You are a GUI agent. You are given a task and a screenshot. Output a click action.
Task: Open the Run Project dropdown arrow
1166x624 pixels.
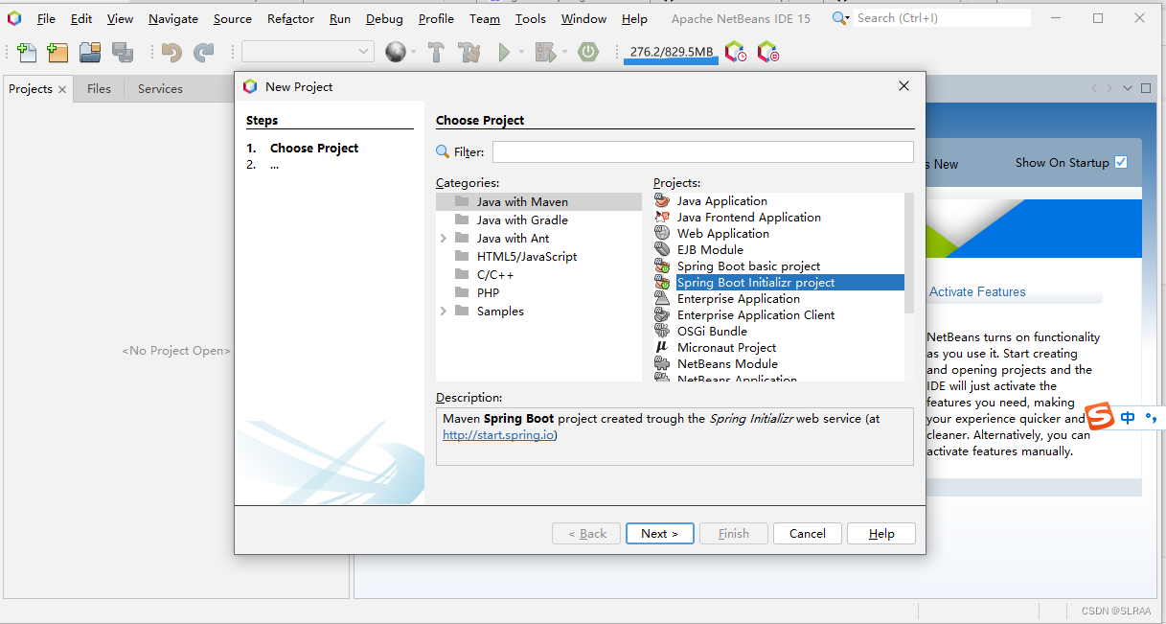pos(521,53)
